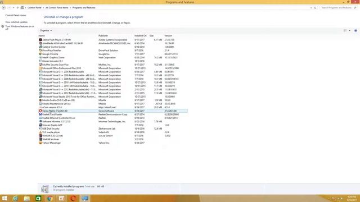This screenshot has height=202, width=360.
Task: Click the view layout icon
Action: [345, 30]
